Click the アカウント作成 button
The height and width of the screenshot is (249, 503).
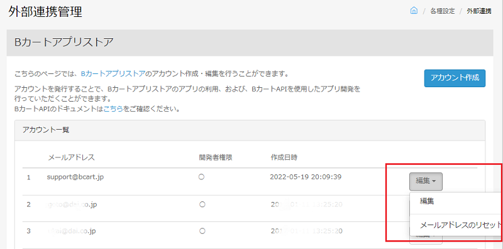click(455, 78)
